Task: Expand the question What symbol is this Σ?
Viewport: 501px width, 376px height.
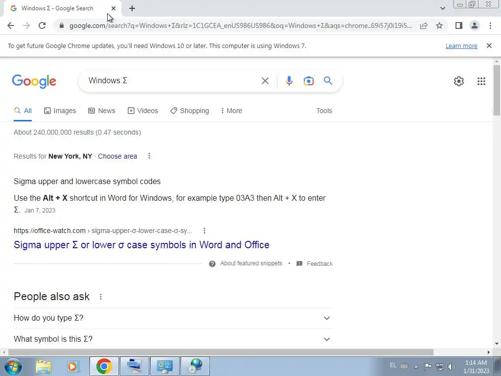Action: (173, 339)
